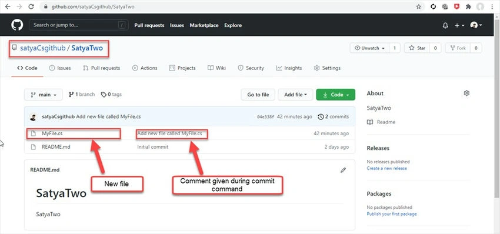Open Marketplace in top navigation
Viewport: 500px width, 234px height.
[x=204, y=25]
